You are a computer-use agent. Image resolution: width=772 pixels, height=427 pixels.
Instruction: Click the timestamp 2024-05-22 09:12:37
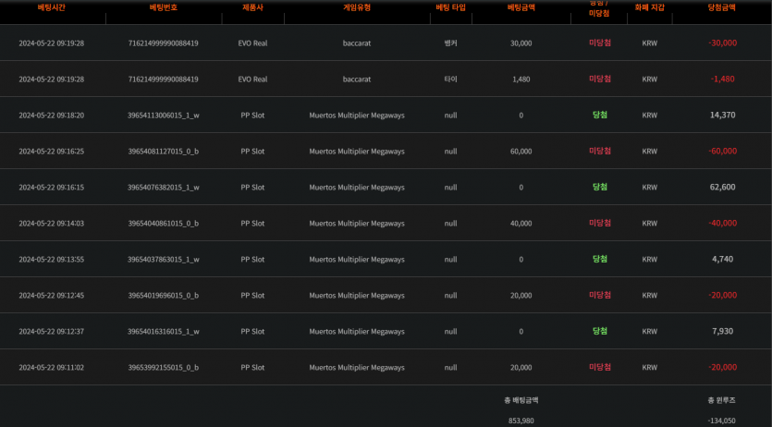[x=51, y=332]
